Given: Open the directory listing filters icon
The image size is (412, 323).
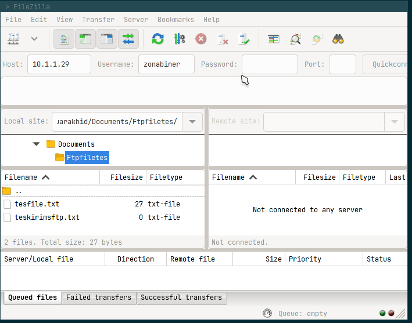Looking at the screenshot, I should pyautogui.click(x=274, y=39).
